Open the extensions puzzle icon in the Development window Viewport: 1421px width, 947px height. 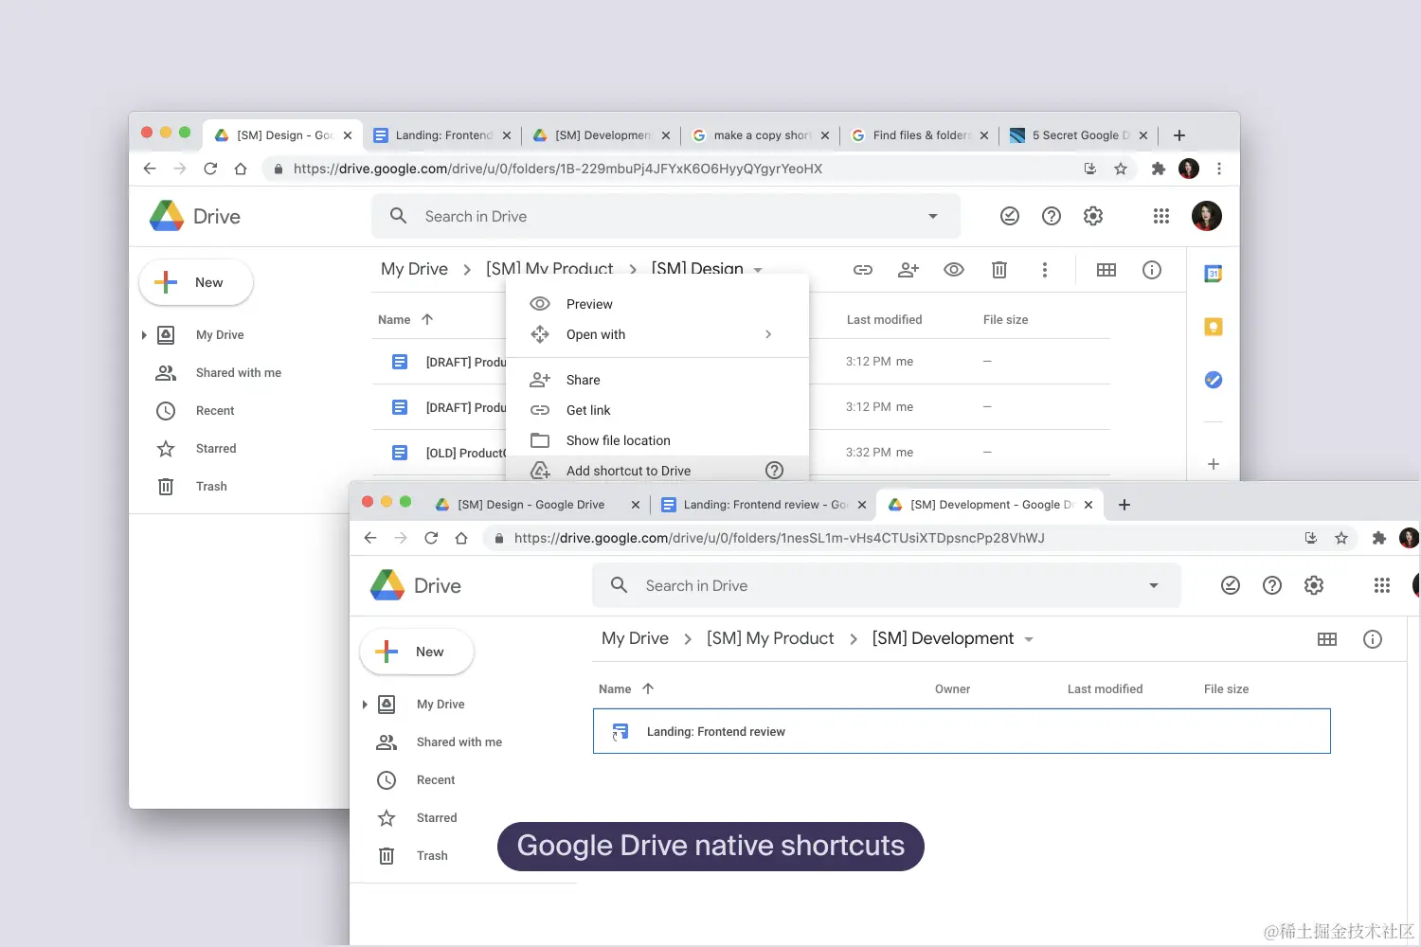tap(1379, 538)
